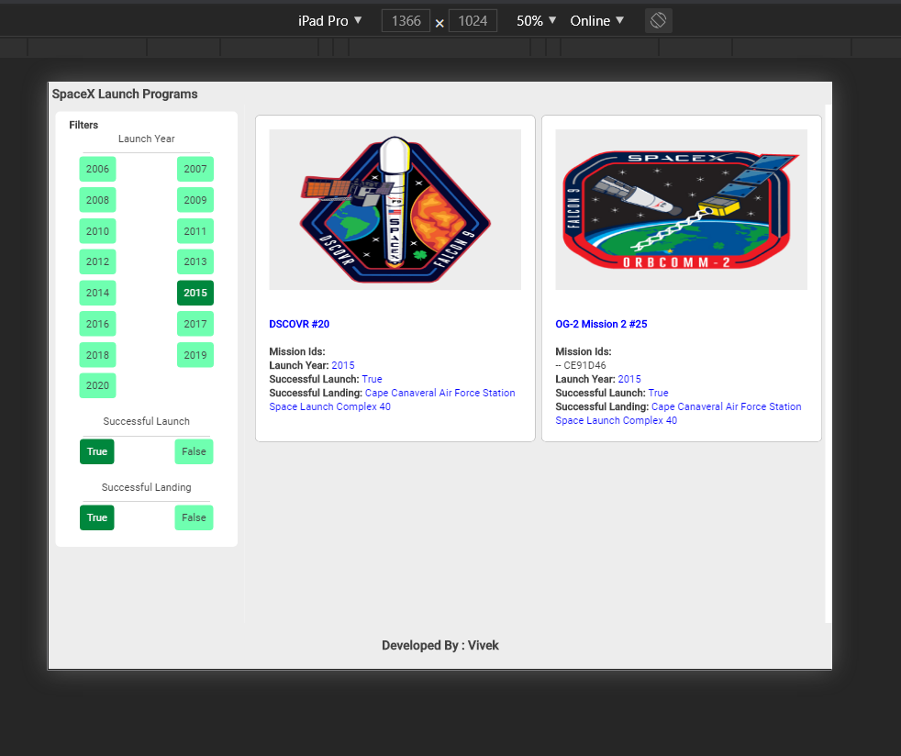Viewport: 901px width, 756px height.
Task: Edit the viewport width field showing 1366
Action: pyautogui.click(x=406, y=20)
